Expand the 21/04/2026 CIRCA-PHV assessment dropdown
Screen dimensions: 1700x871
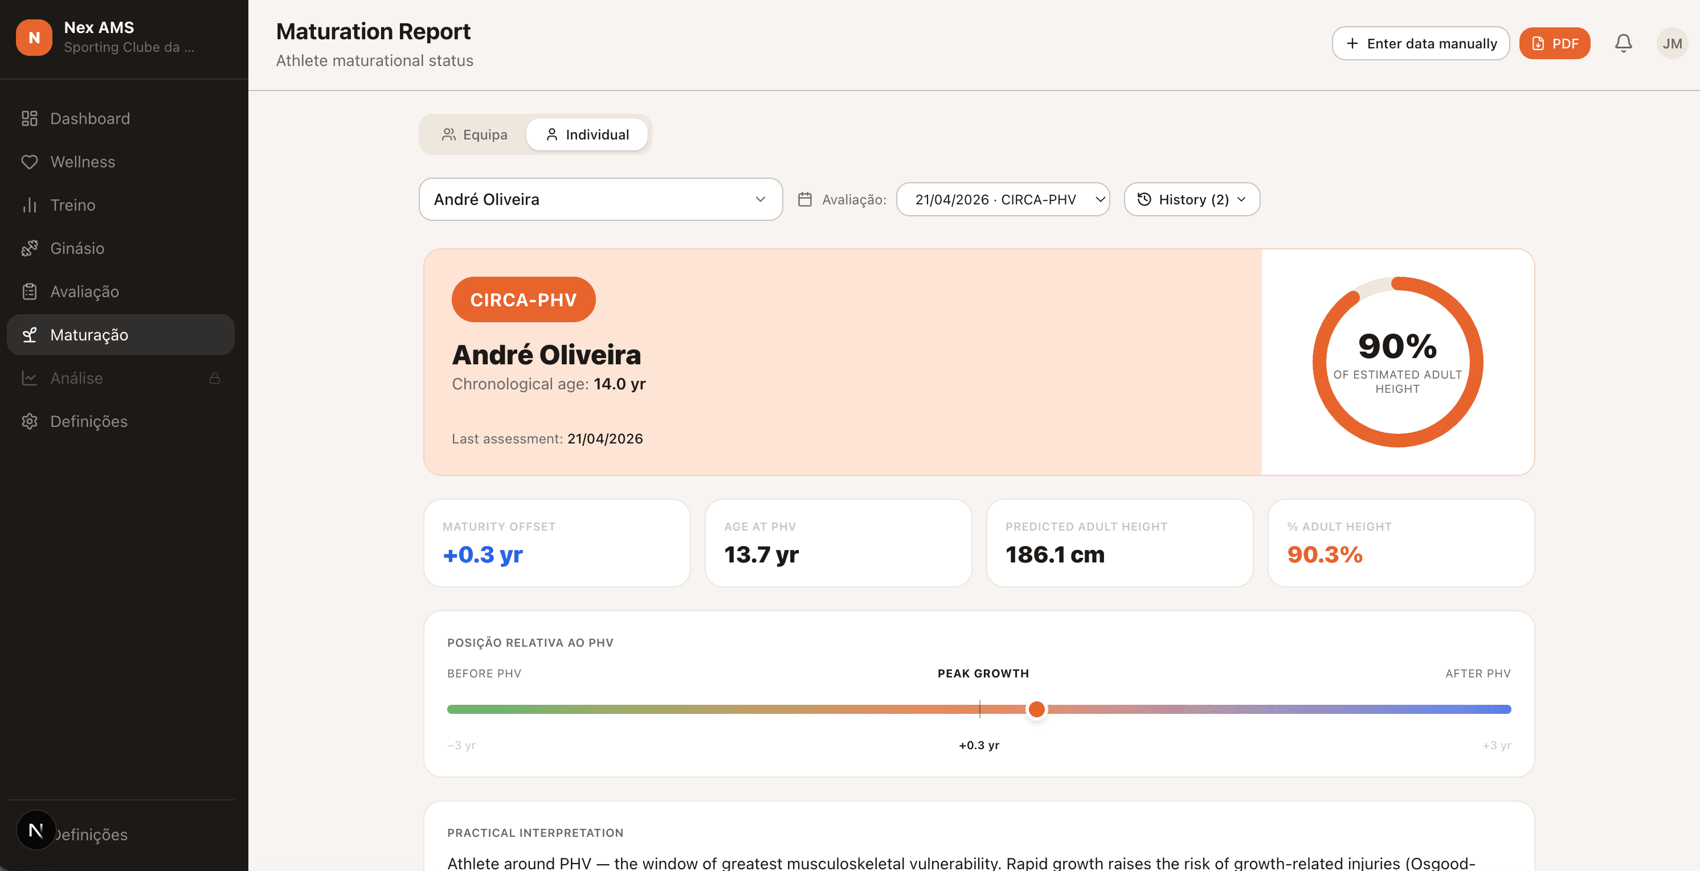coord(1003,199)
